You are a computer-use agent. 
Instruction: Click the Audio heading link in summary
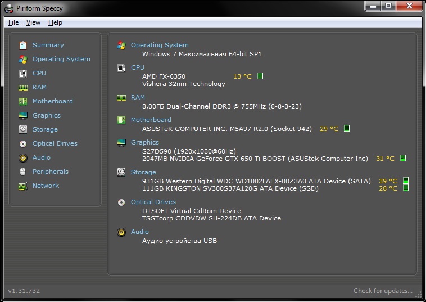coord(139,232)
